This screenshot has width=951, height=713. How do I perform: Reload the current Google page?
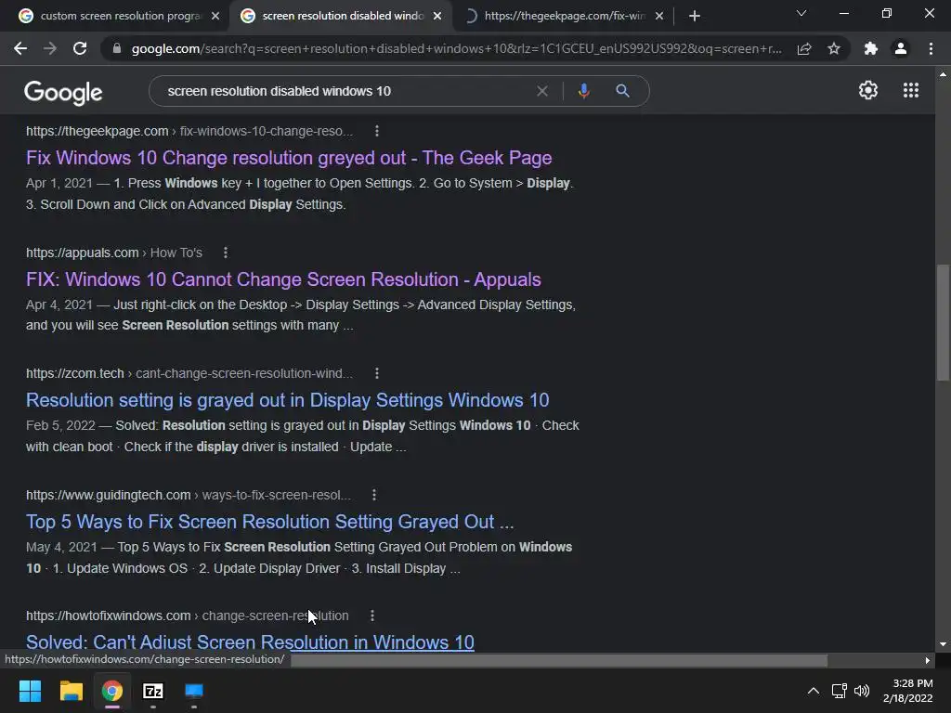click(x=80, y=48)
